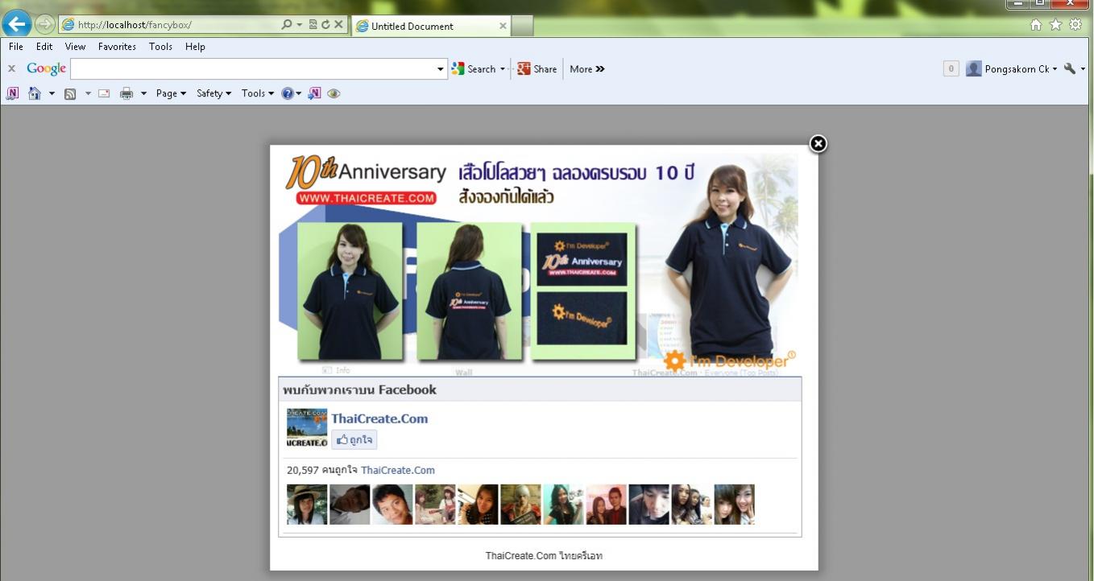Expand the Google search box history dropdown
This screenshot has width=1094, height=581.
pos(441,69)
